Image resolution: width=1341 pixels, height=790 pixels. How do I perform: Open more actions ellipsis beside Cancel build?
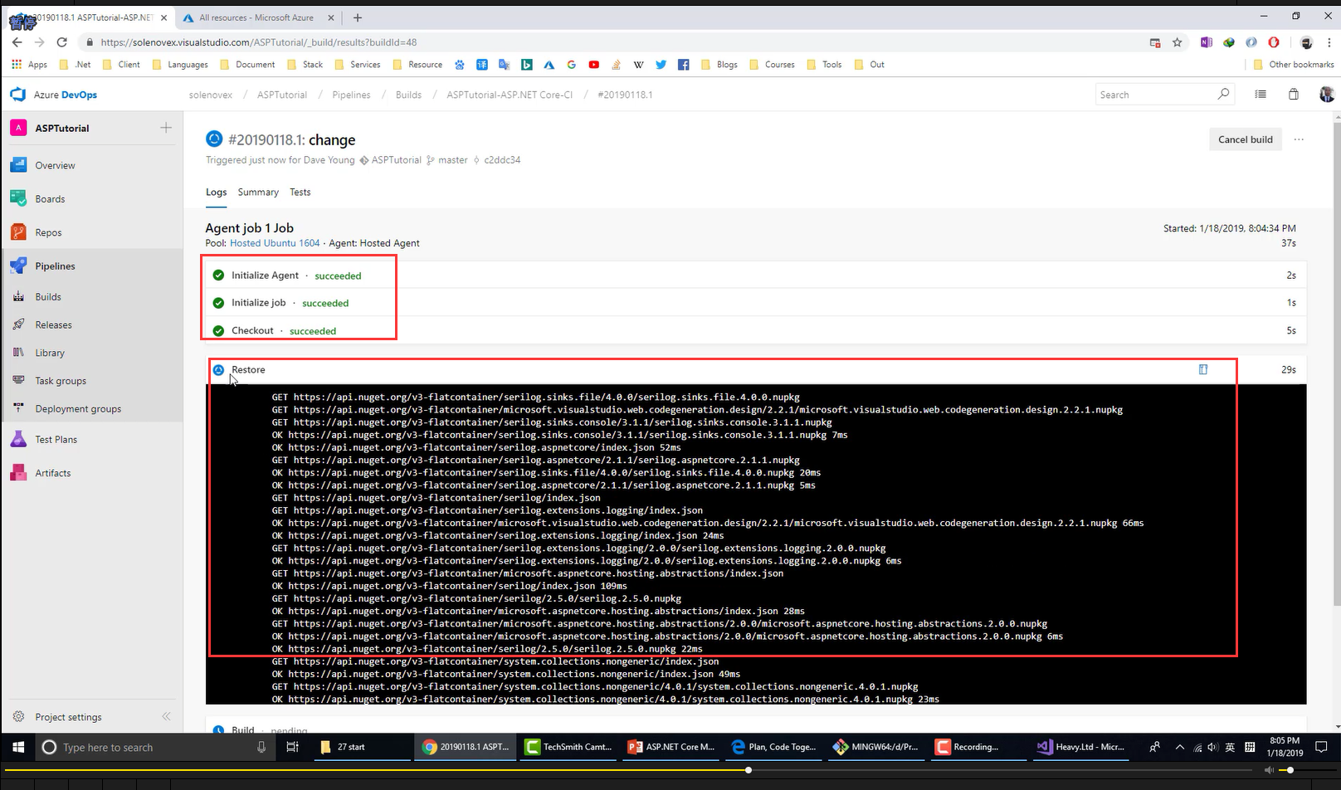(1299, 139)
